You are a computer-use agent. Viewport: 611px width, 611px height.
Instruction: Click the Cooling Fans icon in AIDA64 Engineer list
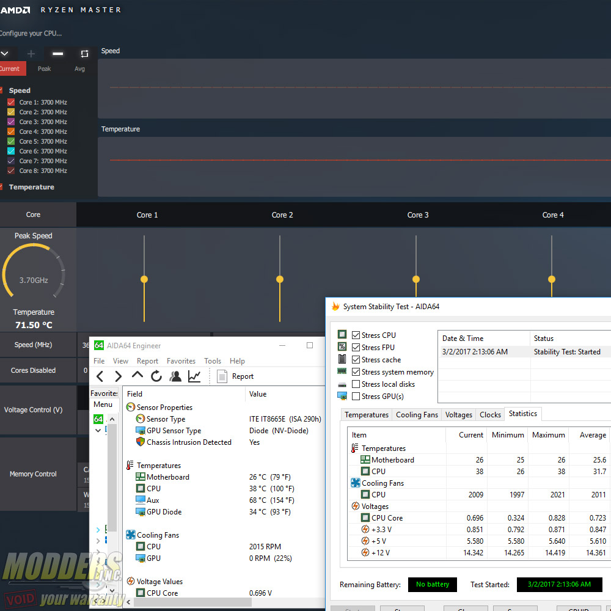pos(131,535)
